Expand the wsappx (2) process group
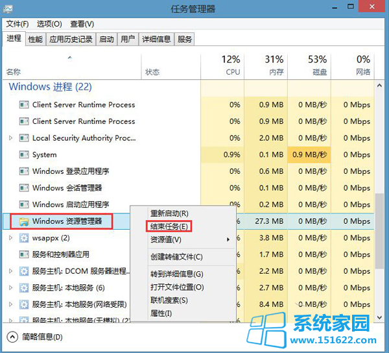389x353 pixels. click(10, 237)
